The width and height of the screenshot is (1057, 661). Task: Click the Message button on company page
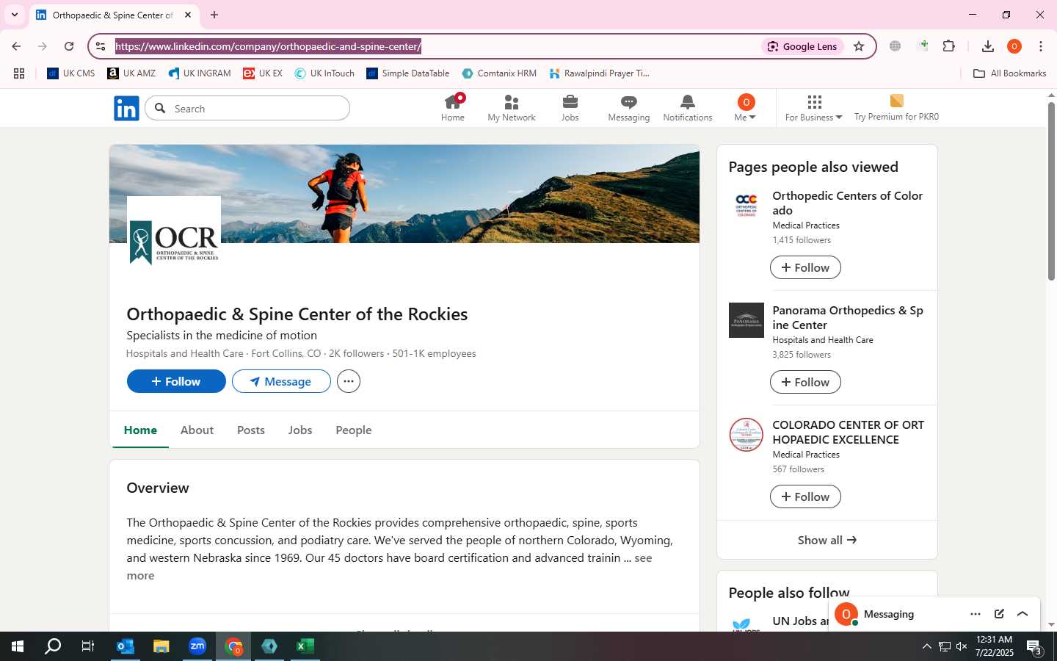[x=281, y=381]
